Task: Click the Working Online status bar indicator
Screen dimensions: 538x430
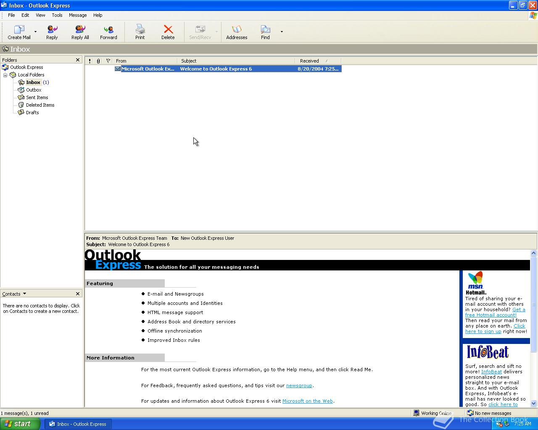Action: pyautogui.click(x=433, y=413)
